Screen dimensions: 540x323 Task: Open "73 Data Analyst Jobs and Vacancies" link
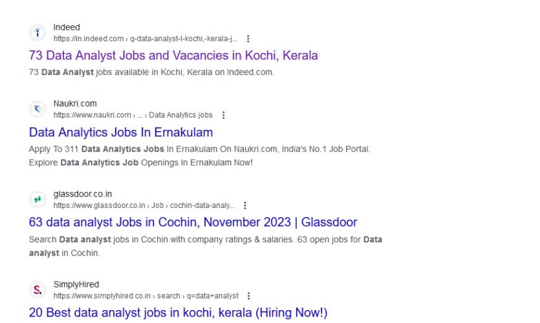coord(173,56)
